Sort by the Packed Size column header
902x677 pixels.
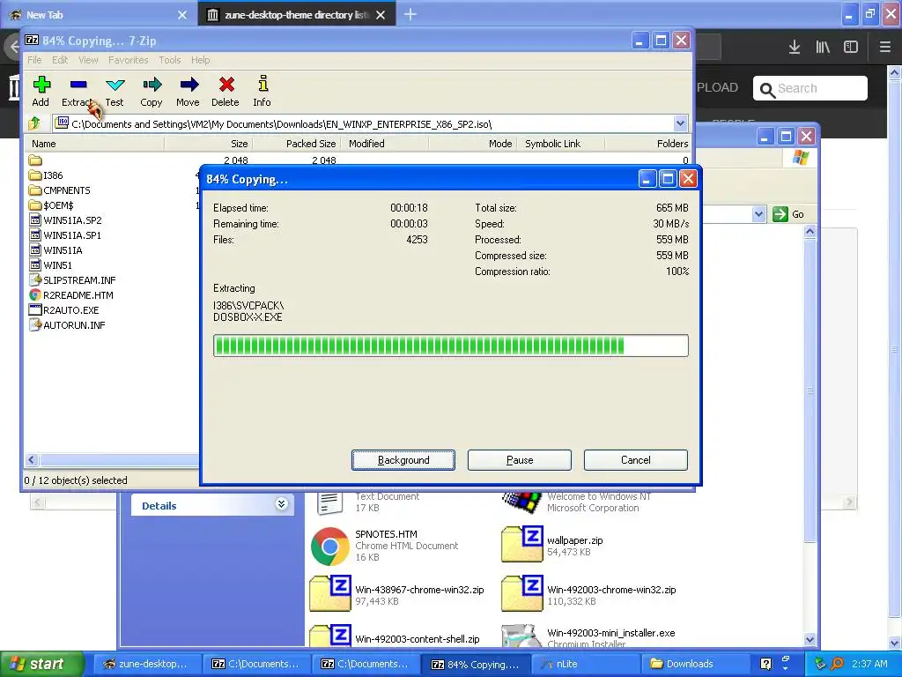[x=297, y=144]
